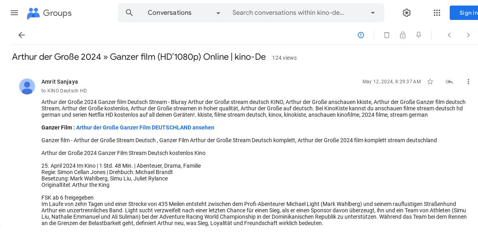Click the Google Groups logo
This screenshot has height=239, width=478.
pyautogui.click(x=49, y=13)
